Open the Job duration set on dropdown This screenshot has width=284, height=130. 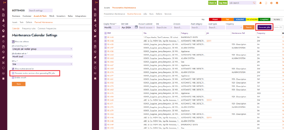pyautogui.click(x=42, y=56)
